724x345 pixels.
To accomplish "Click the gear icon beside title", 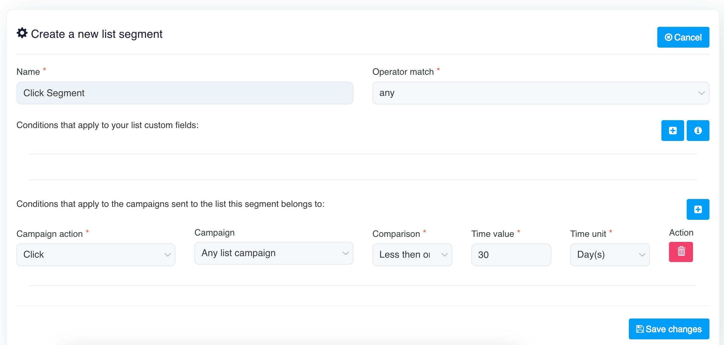I will point(22,33).
